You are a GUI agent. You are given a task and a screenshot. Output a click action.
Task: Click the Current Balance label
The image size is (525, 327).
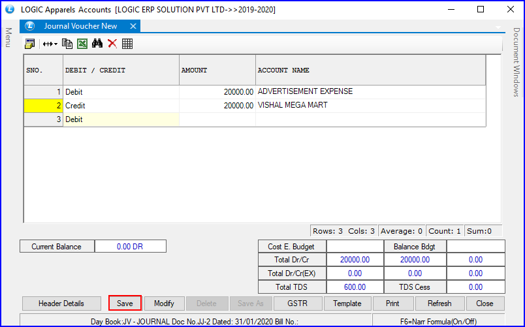57,246
